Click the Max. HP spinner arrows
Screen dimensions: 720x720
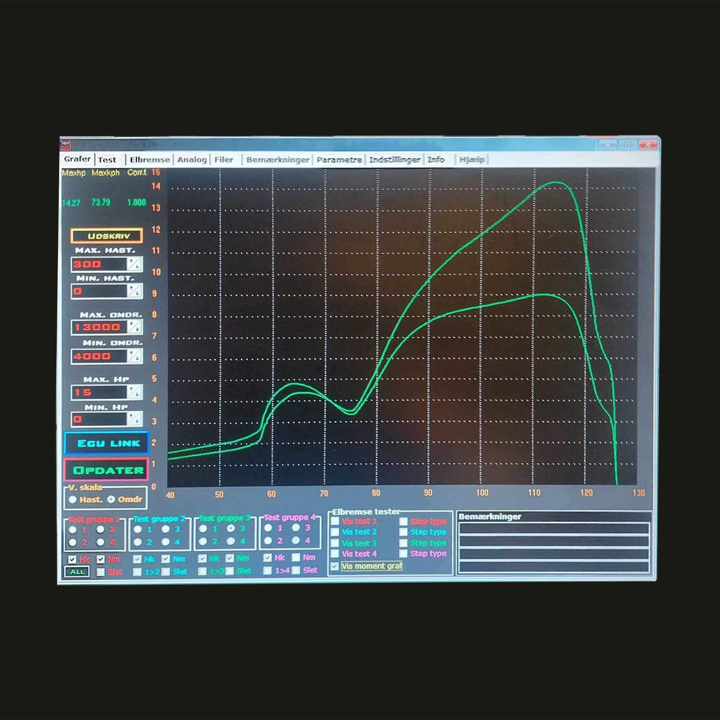(x=134, y=392)
